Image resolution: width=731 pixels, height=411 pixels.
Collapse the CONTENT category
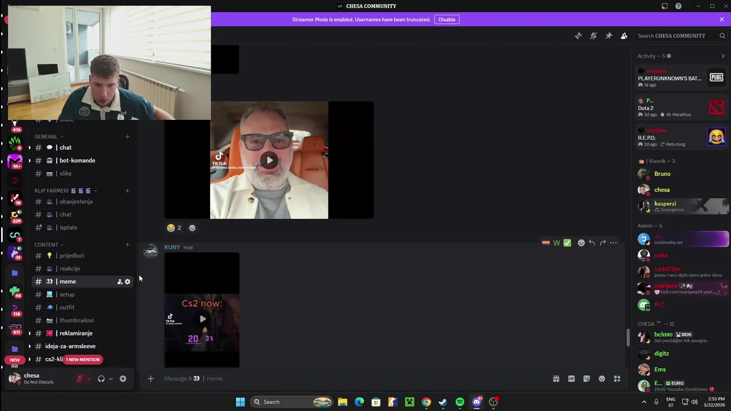(49, 245)
